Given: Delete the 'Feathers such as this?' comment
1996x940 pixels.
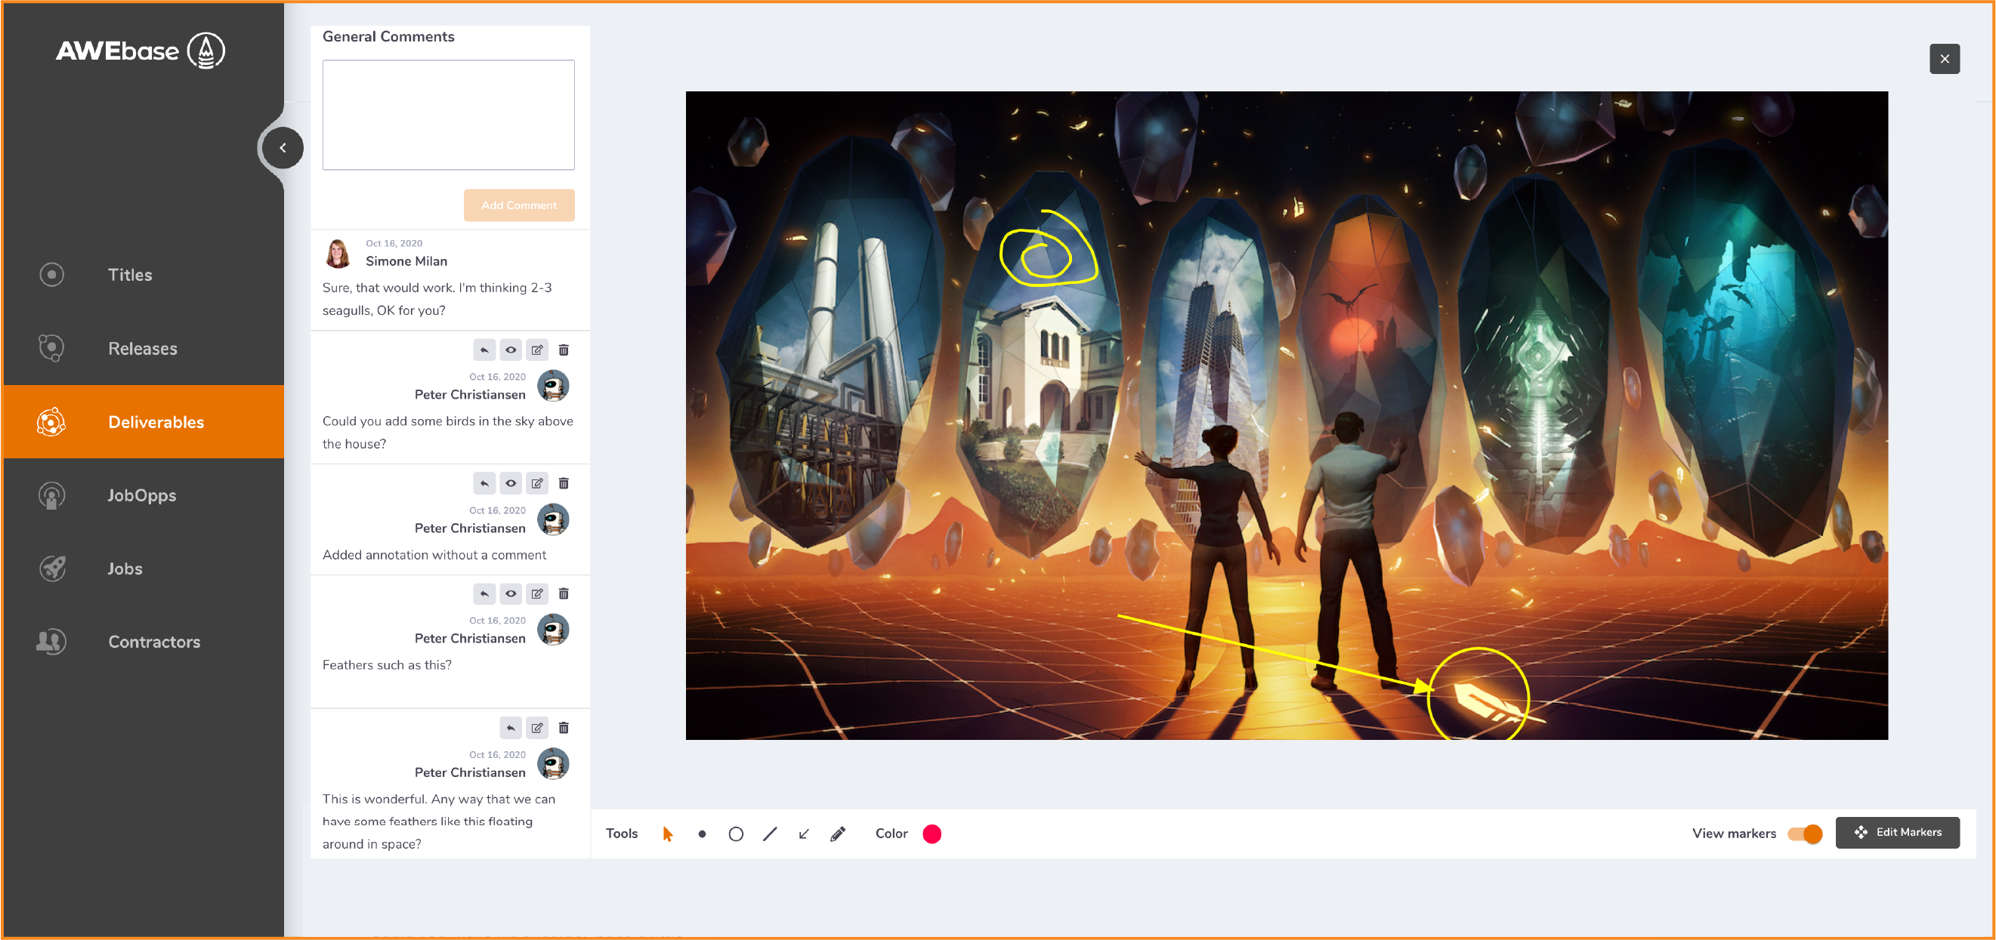Looking at the screenshot, I should coord(564,594).
